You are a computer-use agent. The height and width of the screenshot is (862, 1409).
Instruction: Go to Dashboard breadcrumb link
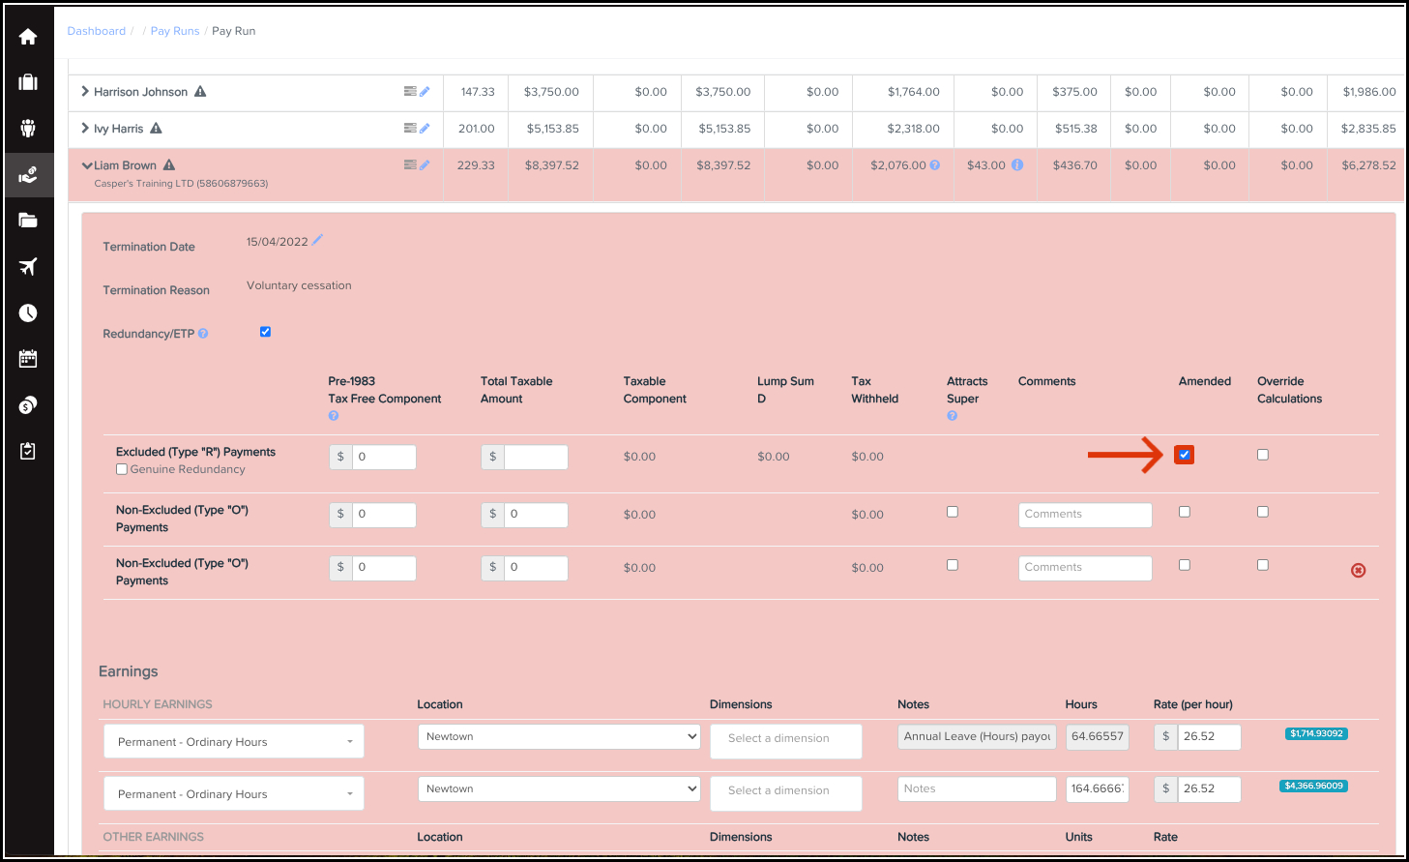coord(96,31)
